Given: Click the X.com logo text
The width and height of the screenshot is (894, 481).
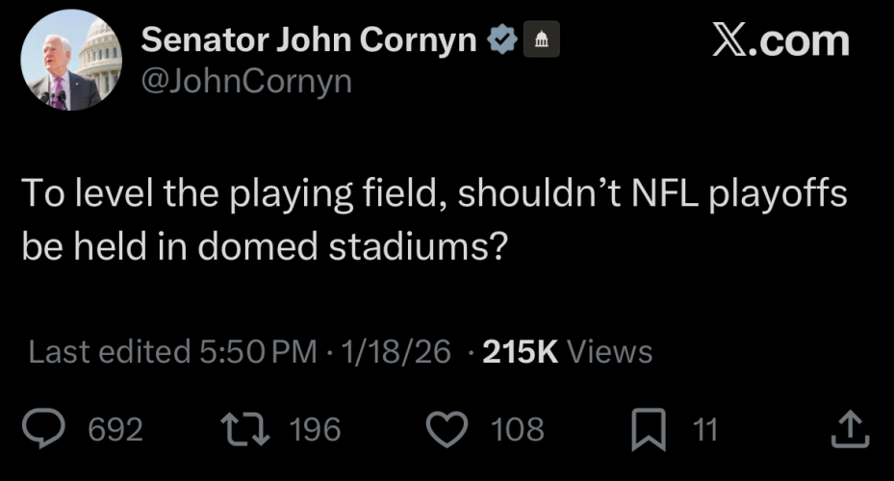Looking at the screenshot, I should tap(780, 41).
